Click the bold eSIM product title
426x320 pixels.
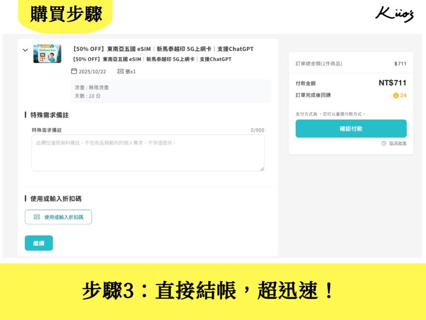click(x=163, y=49)
